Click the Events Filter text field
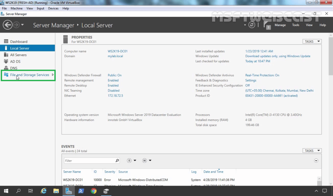The width and height of the screenshot is (333, 196). click(x=89, y=161)
